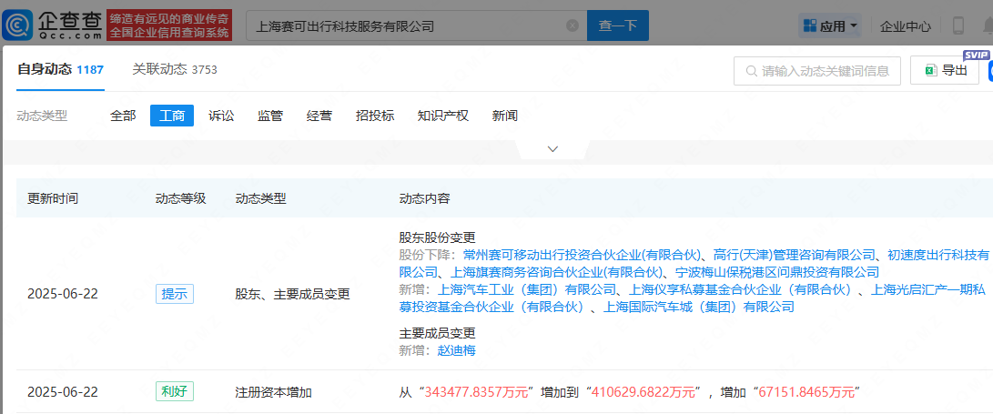
Task: Select the 经营 dynamic type filter
Action: pyautogui.click(x=319, y=116)
